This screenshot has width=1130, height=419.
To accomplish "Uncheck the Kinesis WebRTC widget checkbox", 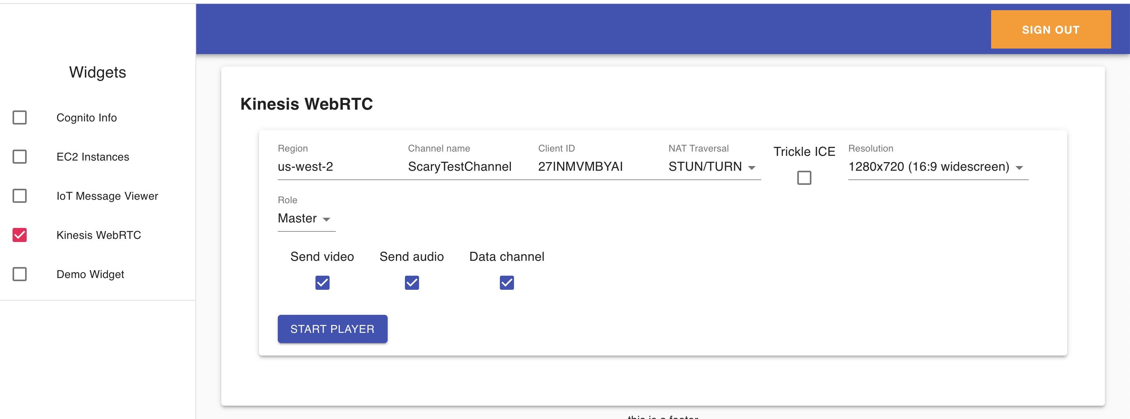I will click(x=20, y=235).
